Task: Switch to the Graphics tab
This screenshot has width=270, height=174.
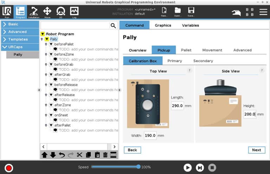Action: 163,25
